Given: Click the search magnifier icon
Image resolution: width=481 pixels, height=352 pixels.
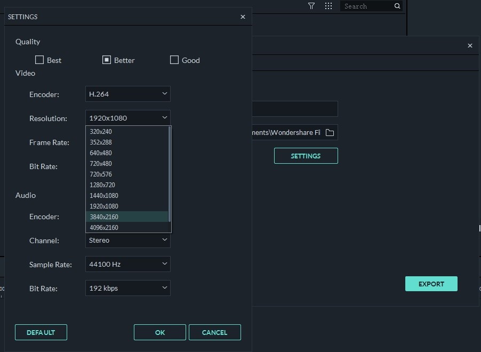Looking at the screenshot, I should (x=397, y=6).
